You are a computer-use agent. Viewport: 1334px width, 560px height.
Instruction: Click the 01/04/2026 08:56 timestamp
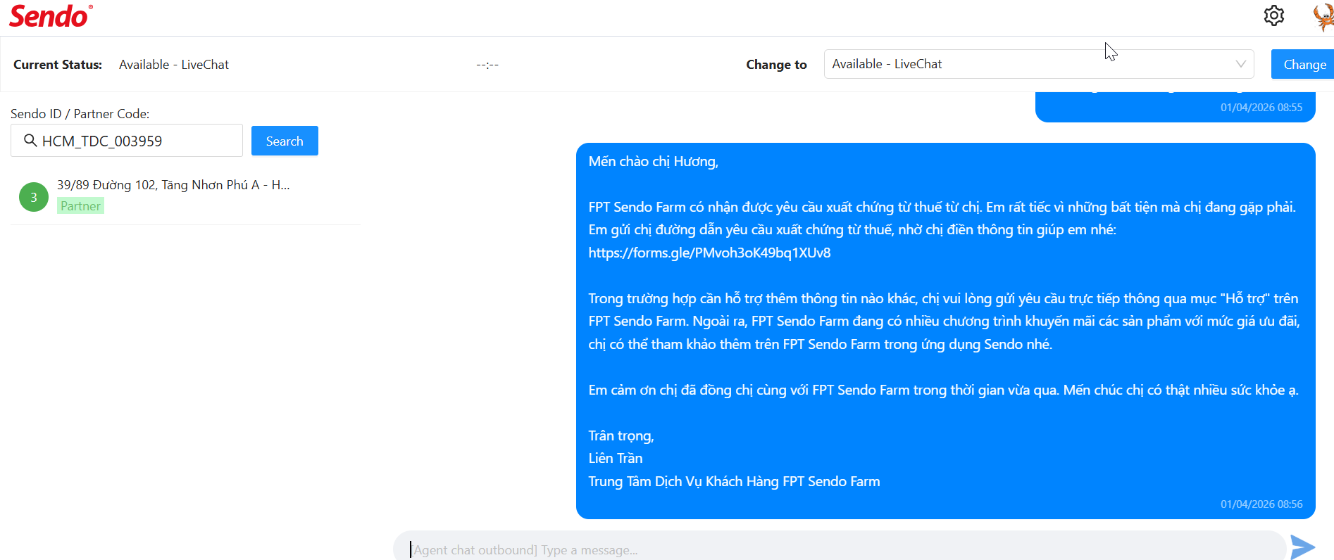[1261, 504]
